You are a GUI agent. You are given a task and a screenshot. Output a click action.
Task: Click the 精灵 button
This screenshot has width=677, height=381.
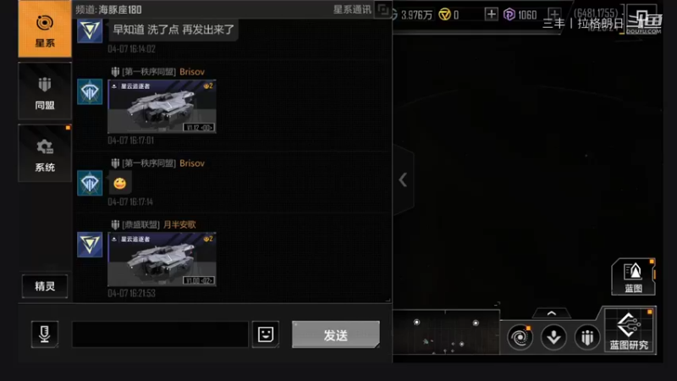(x=45, y=286)
